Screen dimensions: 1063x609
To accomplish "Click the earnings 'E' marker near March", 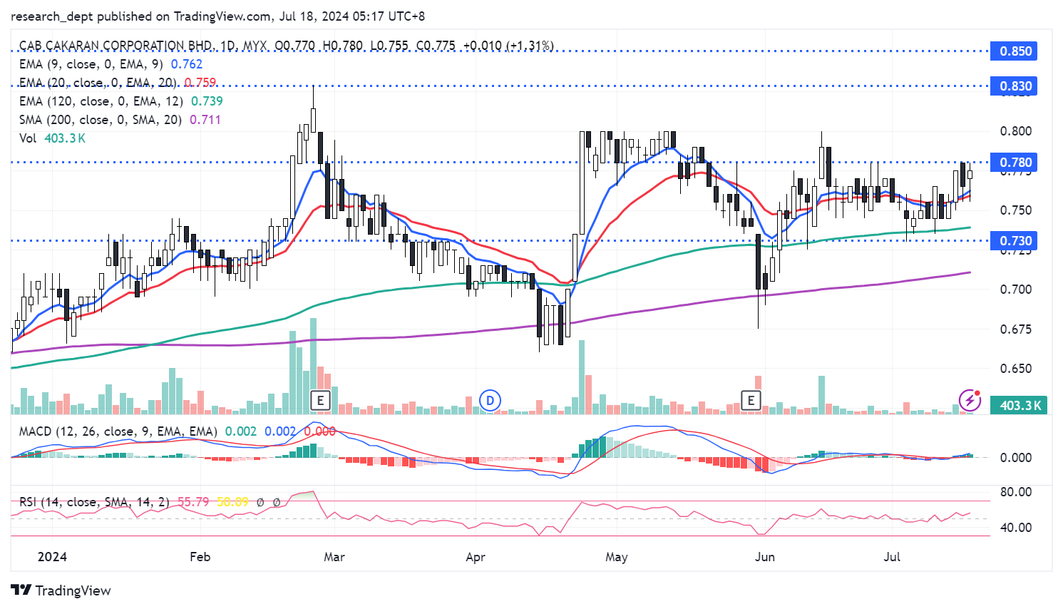I will tap(321, 400).
